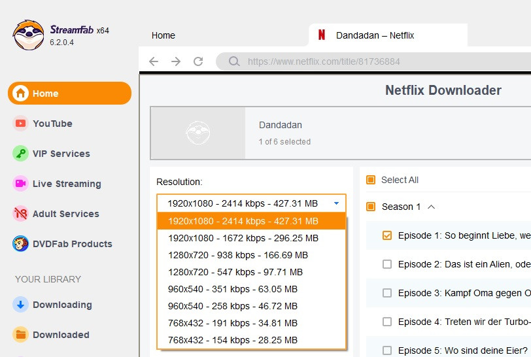Click the browser forward arrow

pyautogui.click(x=176, y=61)
